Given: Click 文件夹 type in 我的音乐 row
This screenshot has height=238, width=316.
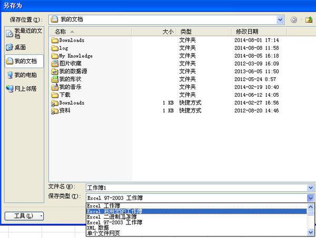Looking at the screenshot, I should point(187,87).
